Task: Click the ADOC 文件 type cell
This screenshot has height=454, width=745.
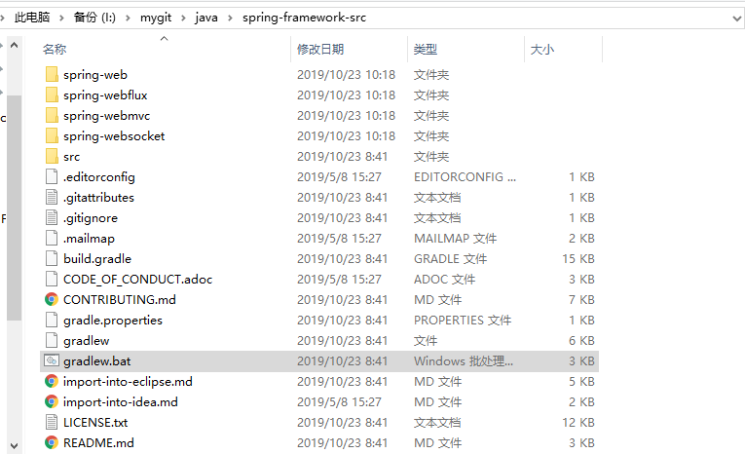Action: [x=444, y=279]
